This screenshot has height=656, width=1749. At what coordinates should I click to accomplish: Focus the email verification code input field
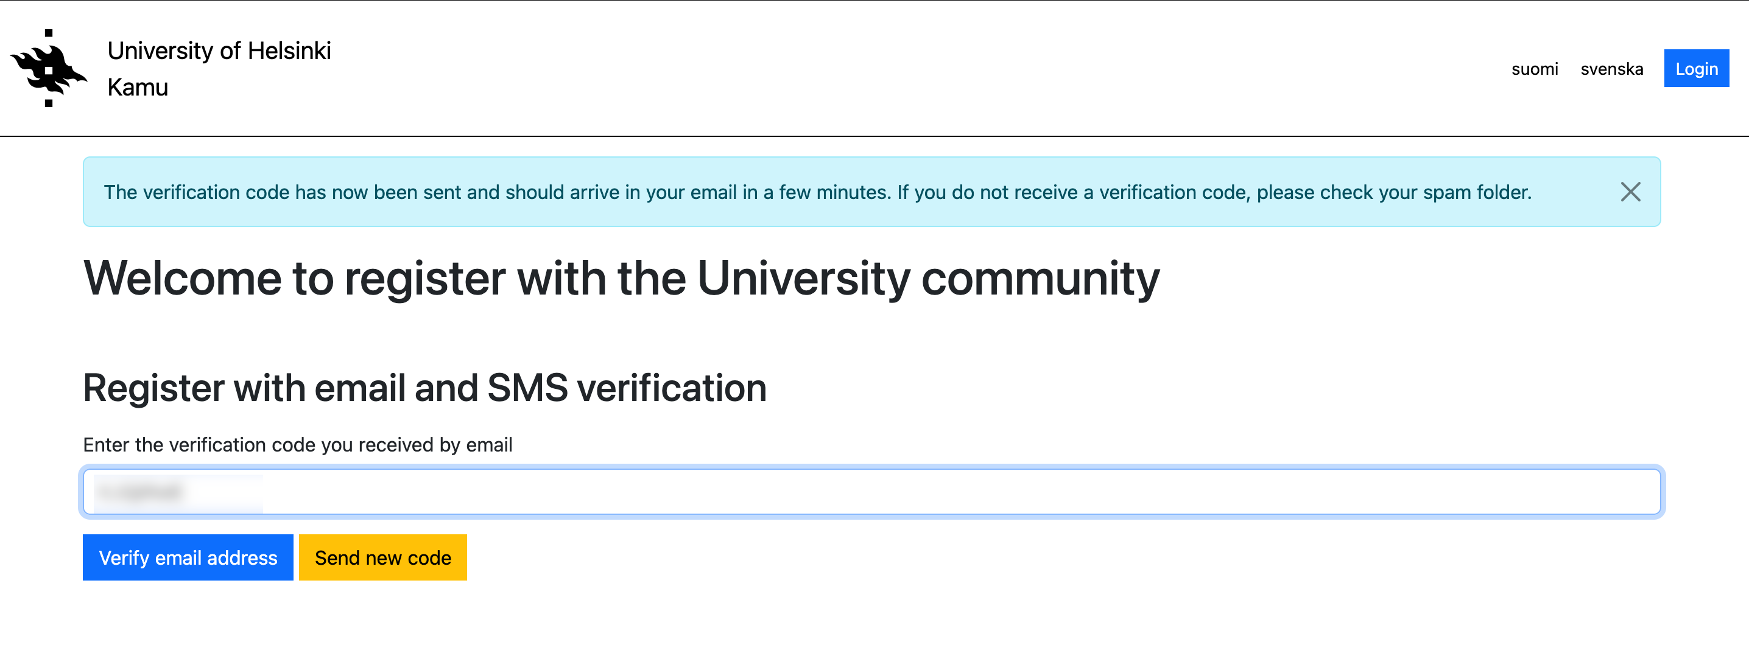pyautogui.click(x=951, y=491)
